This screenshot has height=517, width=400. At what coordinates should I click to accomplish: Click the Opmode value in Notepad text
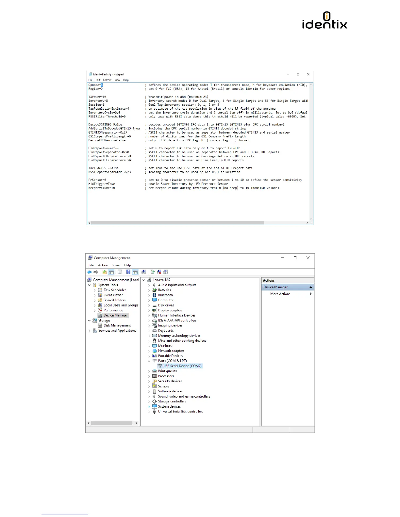coord(102,85)
